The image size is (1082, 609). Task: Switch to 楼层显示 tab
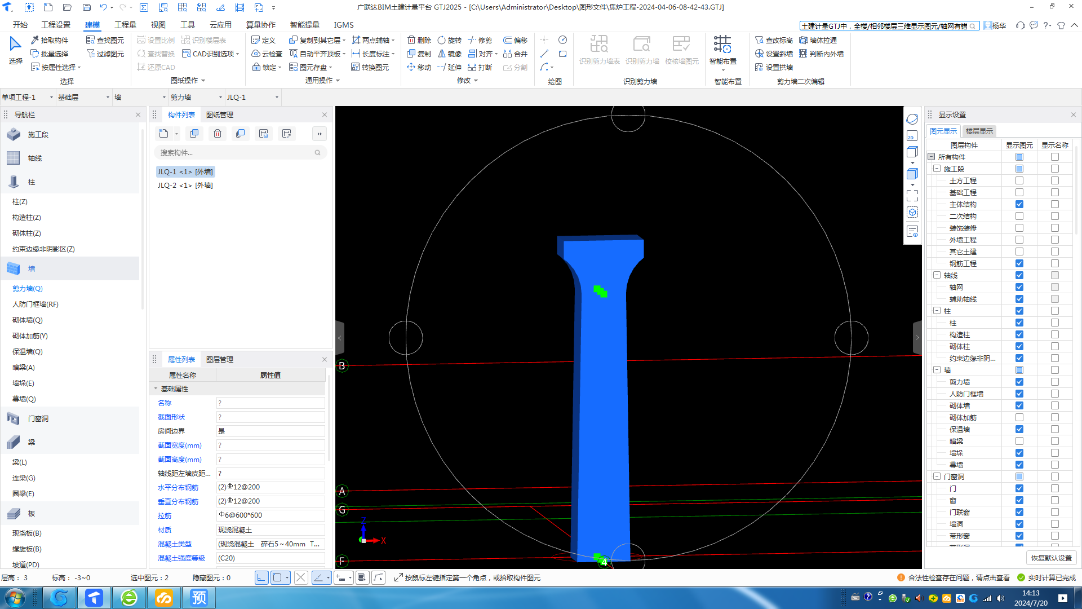point(979,131)
